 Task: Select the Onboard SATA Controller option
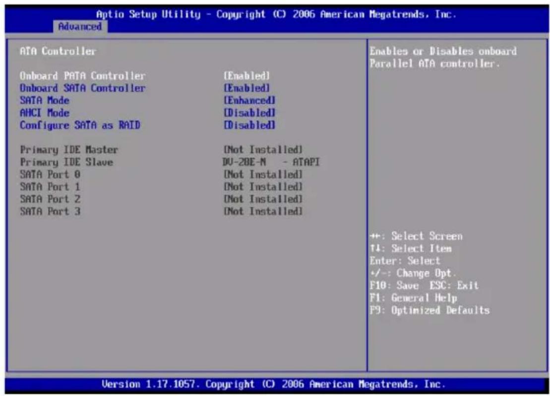coord(82,88)
